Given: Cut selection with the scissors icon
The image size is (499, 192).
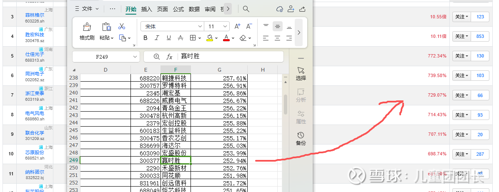Looking at the screenshot, I should 122,26.
